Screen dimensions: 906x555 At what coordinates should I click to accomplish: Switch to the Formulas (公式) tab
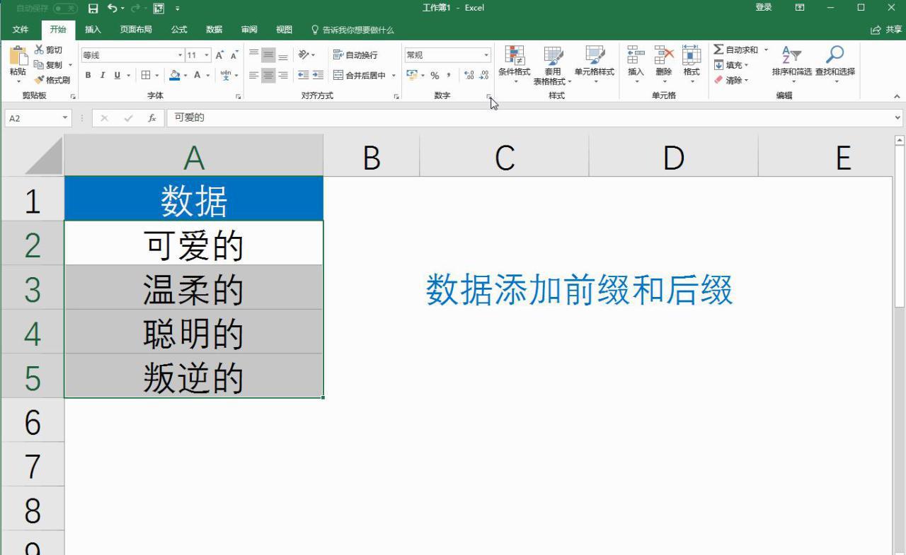(x=179, y=30)
